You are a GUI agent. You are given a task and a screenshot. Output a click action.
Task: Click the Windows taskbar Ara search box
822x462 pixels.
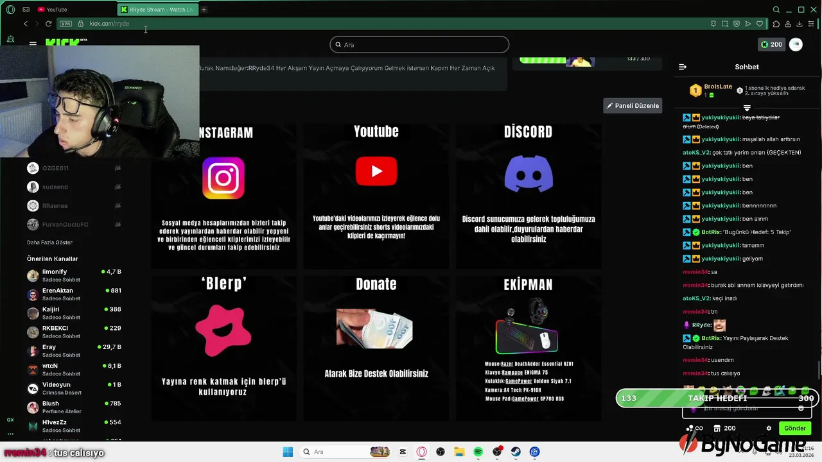coord(345,452)
